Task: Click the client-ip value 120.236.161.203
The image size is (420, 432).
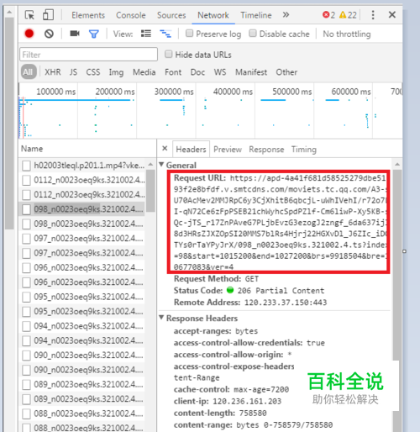Action: tap(247, 402)
